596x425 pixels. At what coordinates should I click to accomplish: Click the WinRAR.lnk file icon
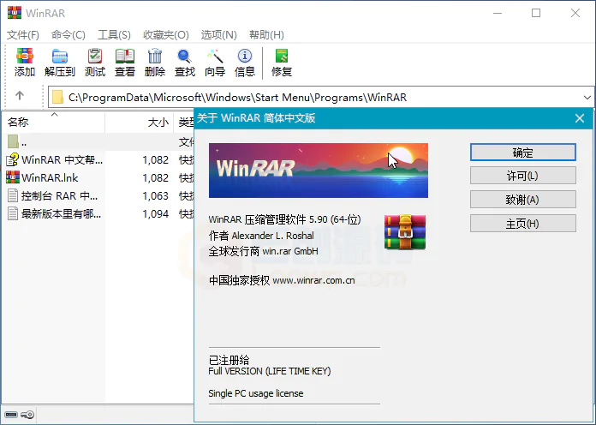click(x=13, y=177)
